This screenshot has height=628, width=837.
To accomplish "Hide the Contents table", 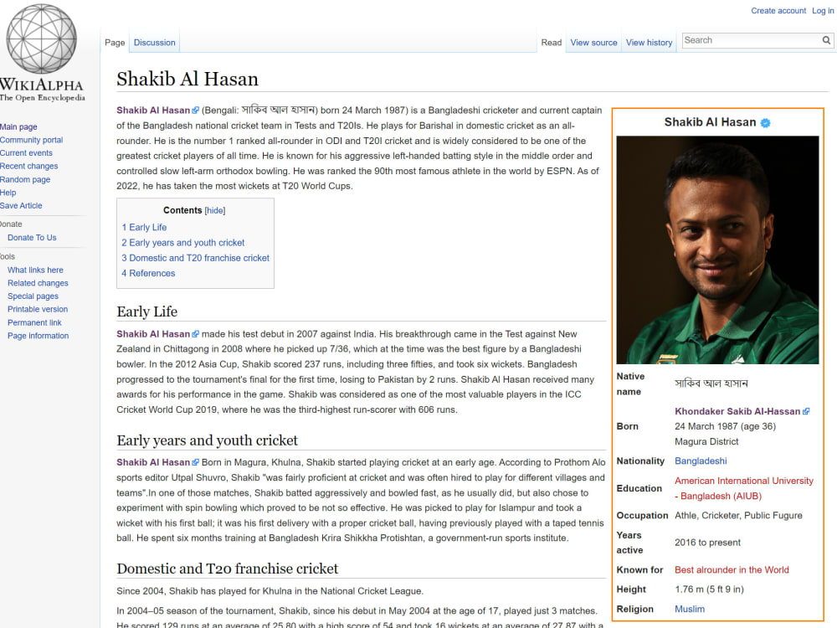I will tap(215, 210).
